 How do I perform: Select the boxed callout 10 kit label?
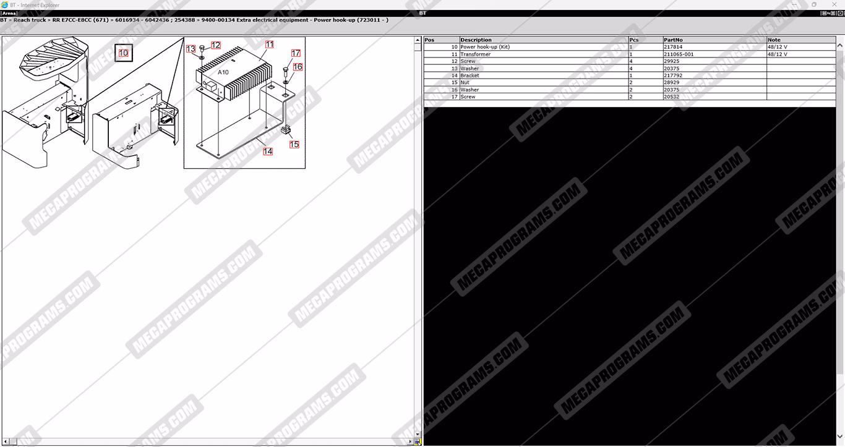(x=124, y=53)
